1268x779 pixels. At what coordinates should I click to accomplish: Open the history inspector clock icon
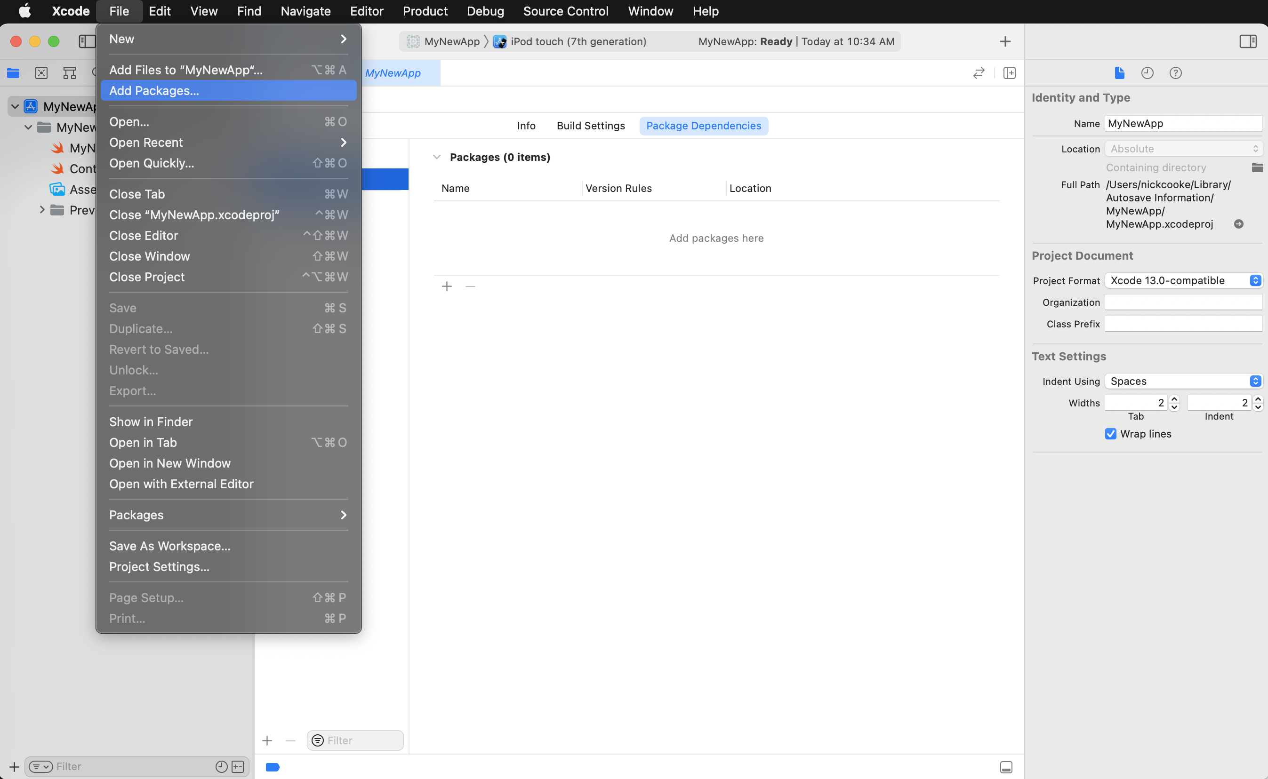[1148, 72]
